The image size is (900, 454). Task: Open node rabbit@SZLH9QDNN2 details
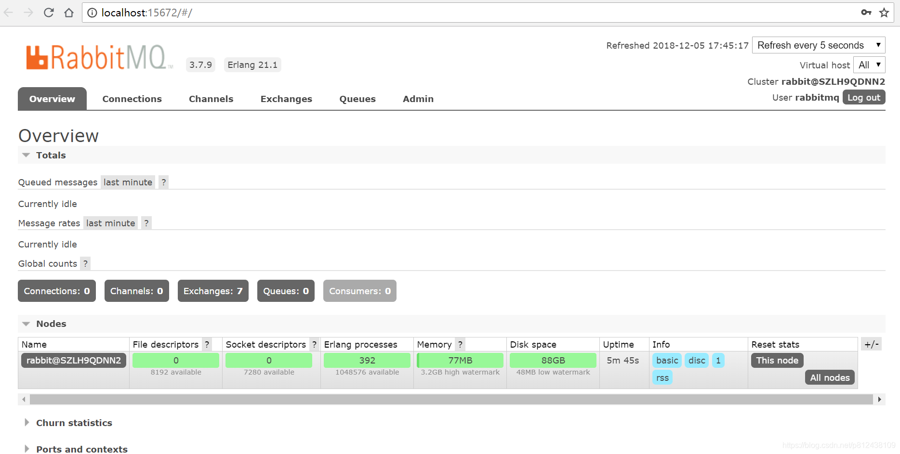[74, 360]
